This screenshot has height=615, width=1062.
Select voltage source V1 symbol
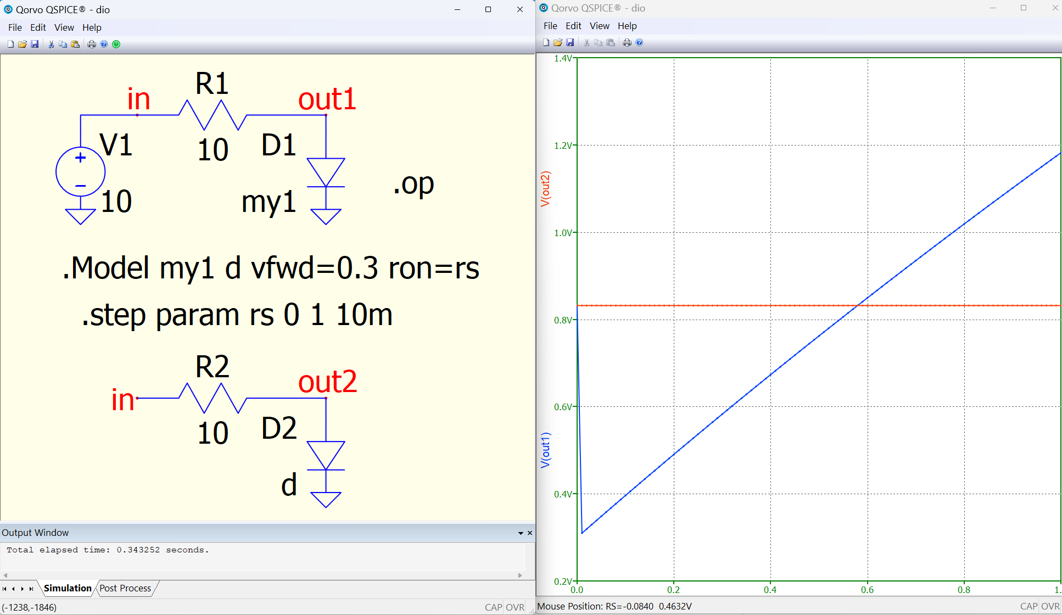(x=80, y=172)
